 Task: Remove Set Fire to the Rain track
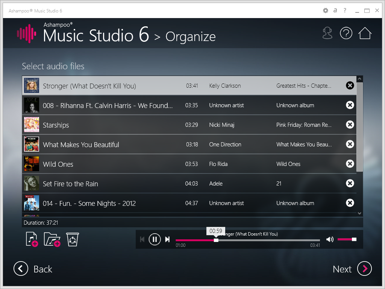(x=350, y=183)
